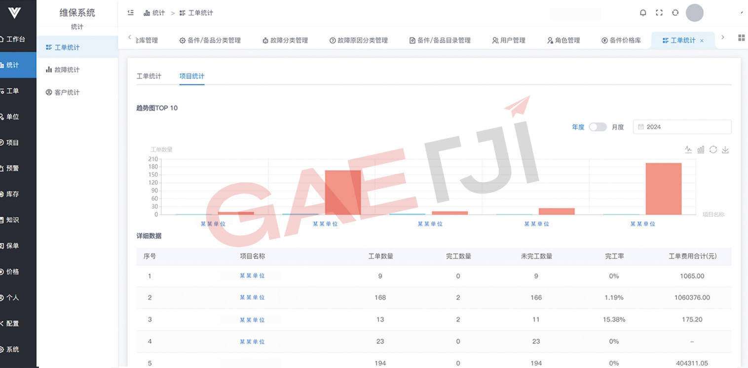Screen dimensions: 748x368
Task: Switch to the 工单统计 sub-tab
Action: [x=149, y=76]
